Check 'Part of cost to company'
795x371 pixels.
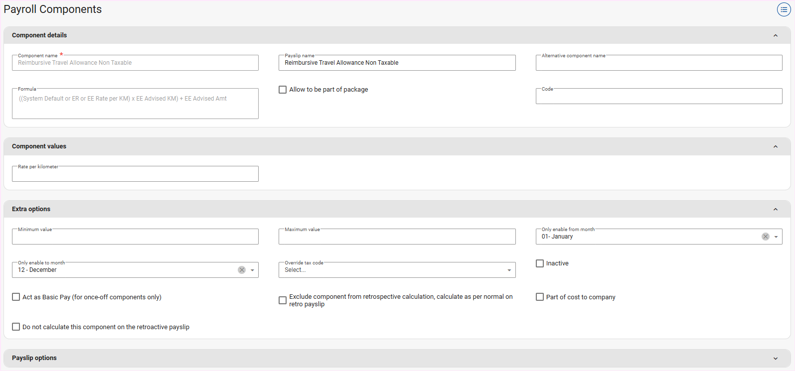pos(540,297)
